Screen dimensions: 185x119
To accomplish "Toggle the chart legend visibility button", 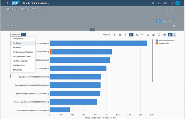I will tap(131, 35).
